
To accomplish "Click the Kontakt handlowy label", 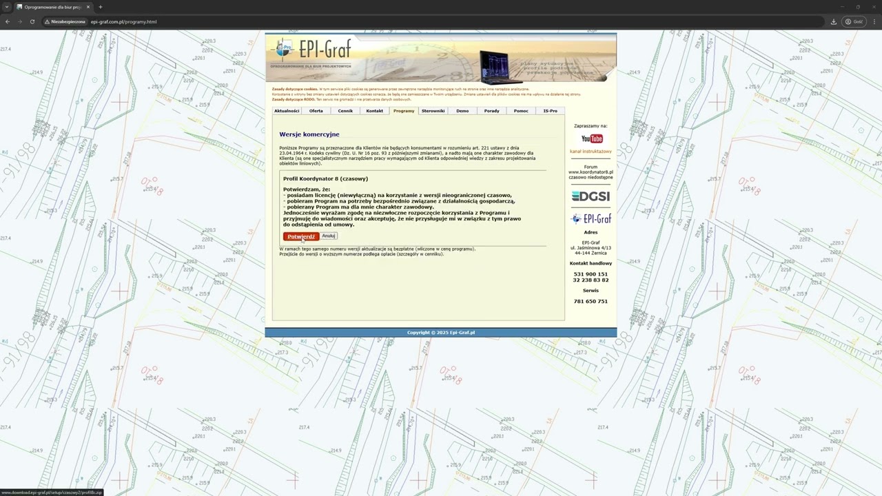I will (x=591, y=263).
